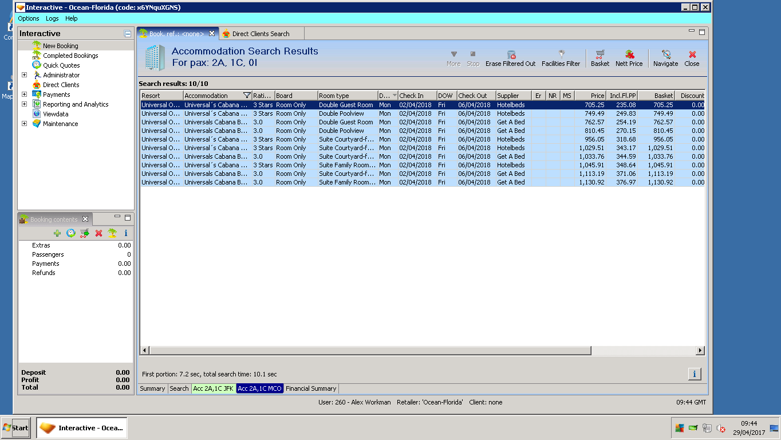The width and height of the screenshot is (781, 440).
Task: Expand the Reporting and Analytics node
Action: click(24, 104)
